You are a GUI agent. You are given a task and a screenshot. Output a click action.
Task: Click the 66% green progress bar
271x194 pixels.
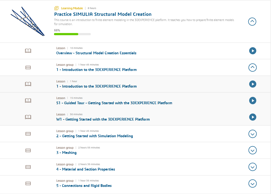72,34
